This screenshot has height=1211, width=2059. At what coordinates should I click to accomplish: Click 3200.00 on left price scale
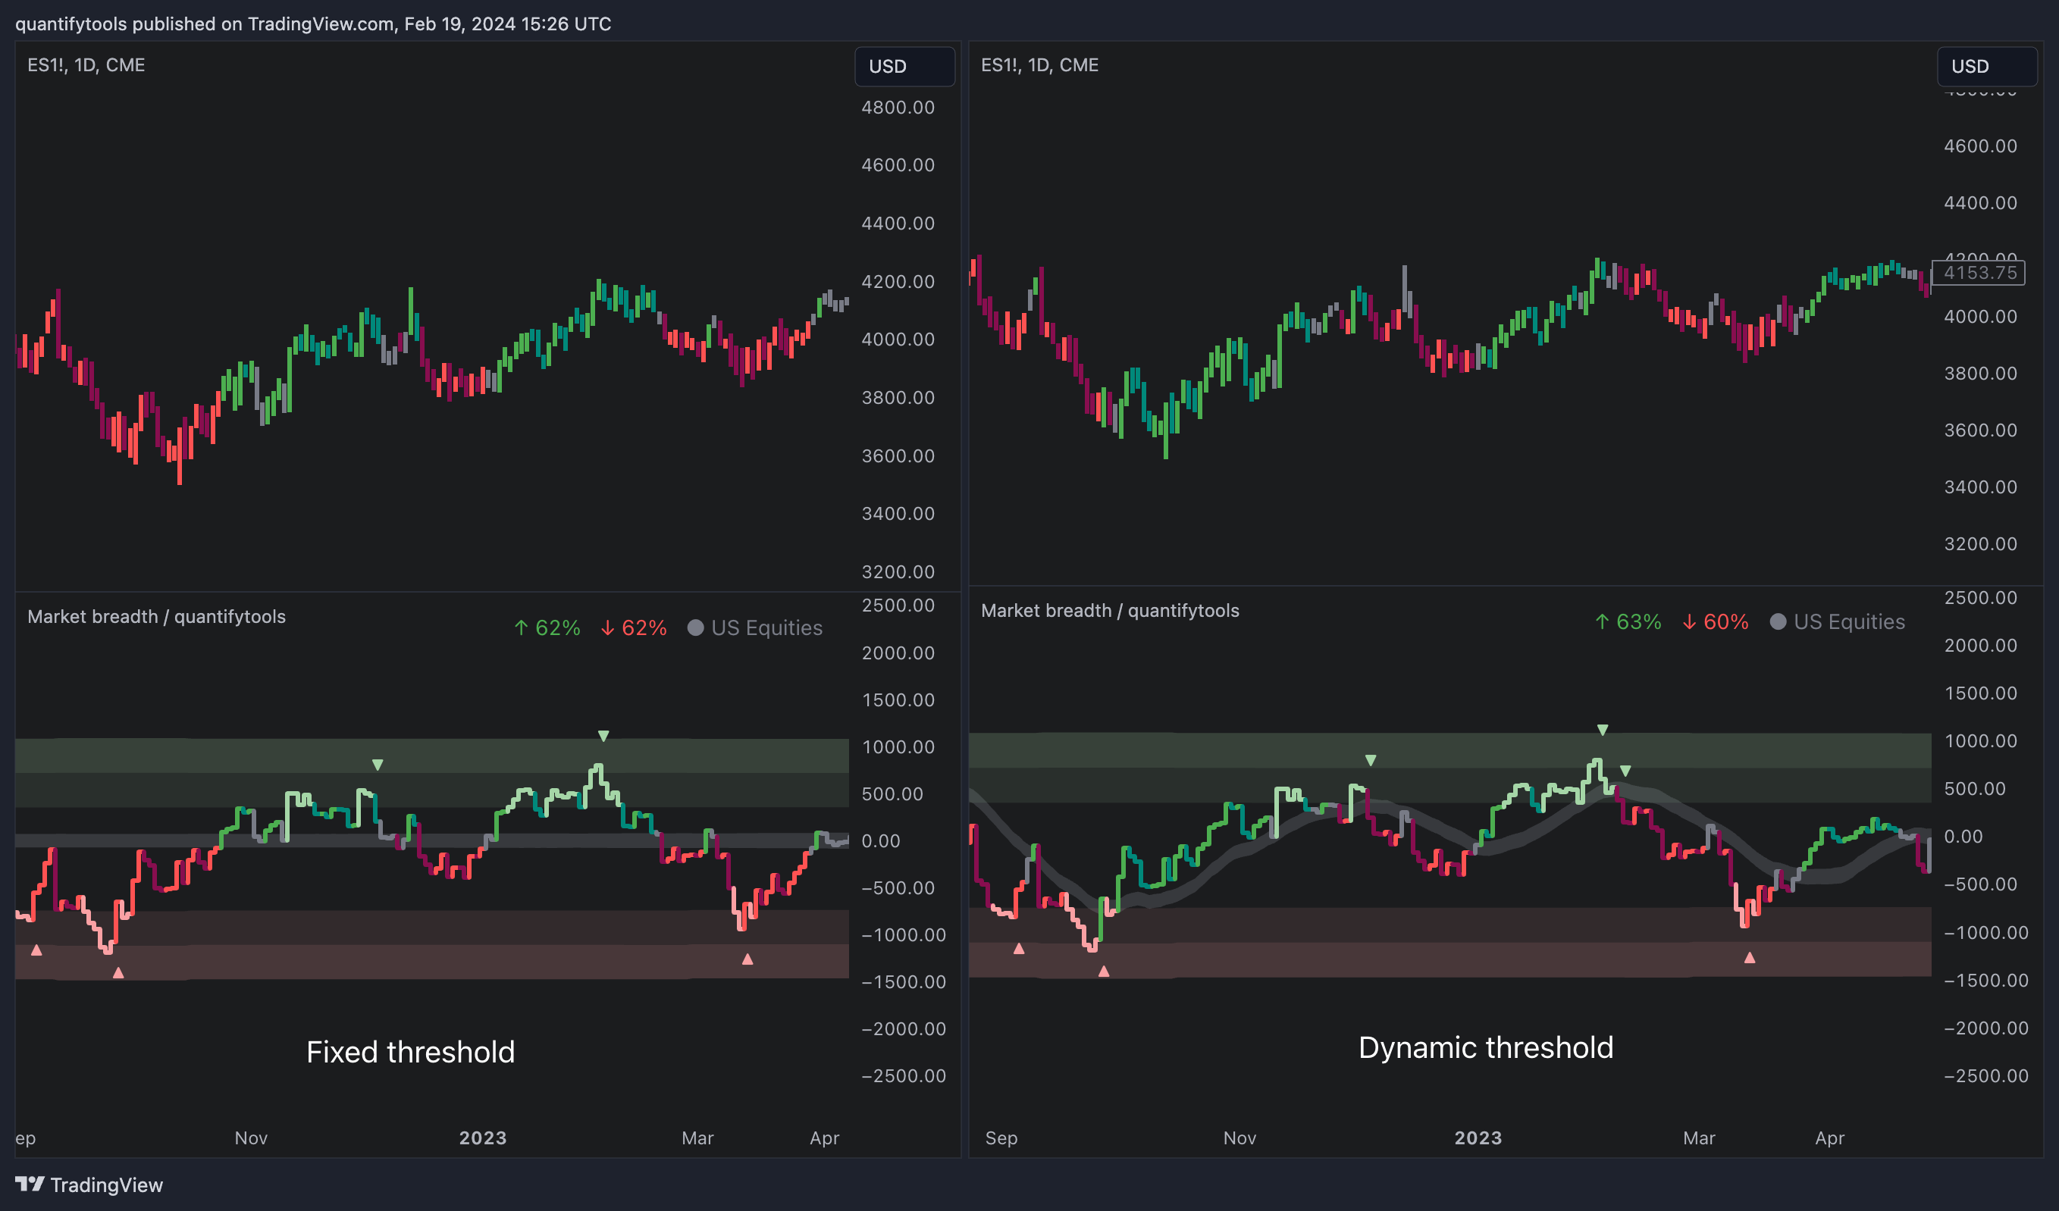[898, 571]
